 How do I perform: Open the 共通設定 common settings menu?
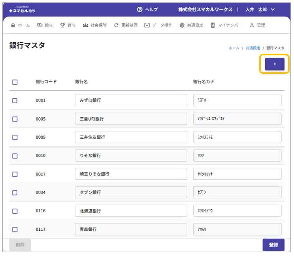tap(191, 25)
